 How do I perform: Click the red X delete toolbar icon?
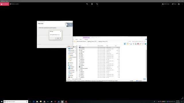point(138,44)
